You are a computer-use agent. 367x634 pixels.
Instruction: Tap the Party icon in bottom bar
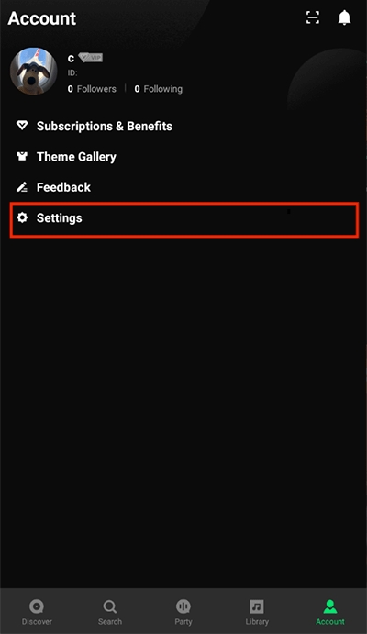click(183, 606)
